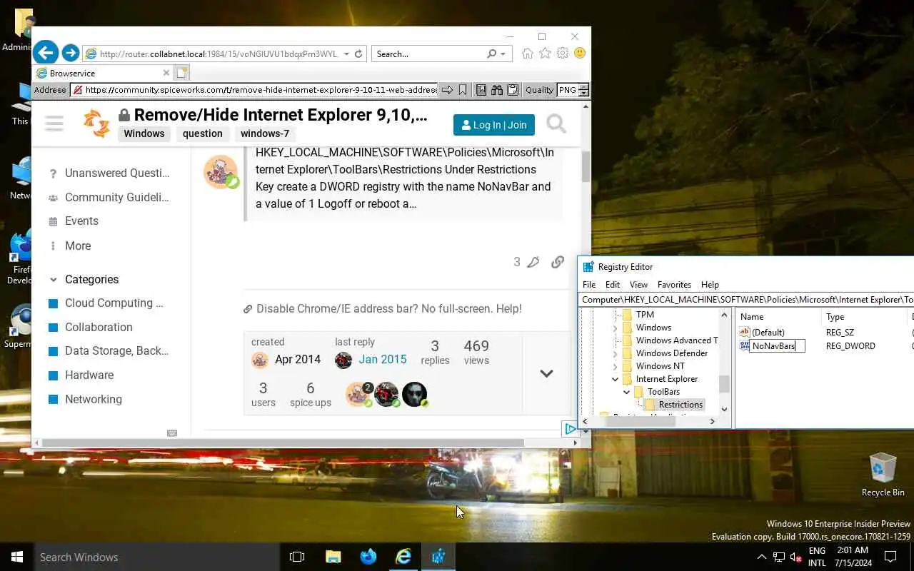Click the pencil edit-history icon beside 3
Image resolution: width=914 pixels, height=571 pixels.
pos(533,262)
